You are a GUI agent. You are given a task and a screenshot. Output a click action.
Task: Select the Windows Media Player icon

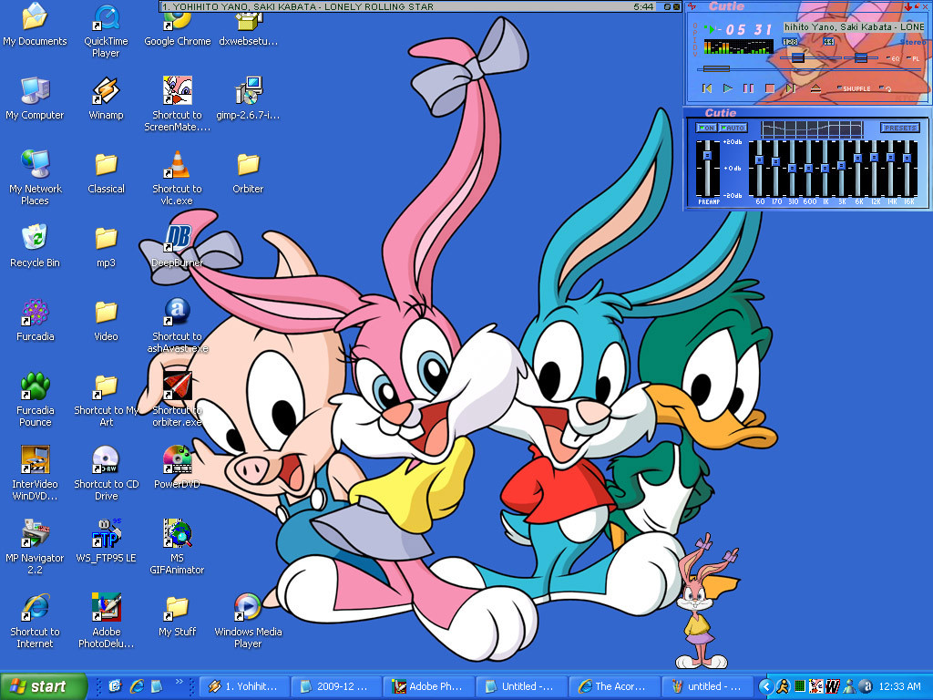pos(248,622)
